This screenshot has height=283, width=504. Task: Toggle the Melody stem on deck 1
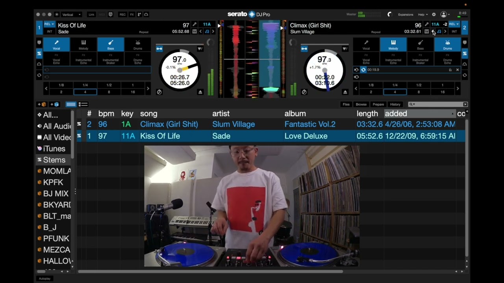click(83, 44)
